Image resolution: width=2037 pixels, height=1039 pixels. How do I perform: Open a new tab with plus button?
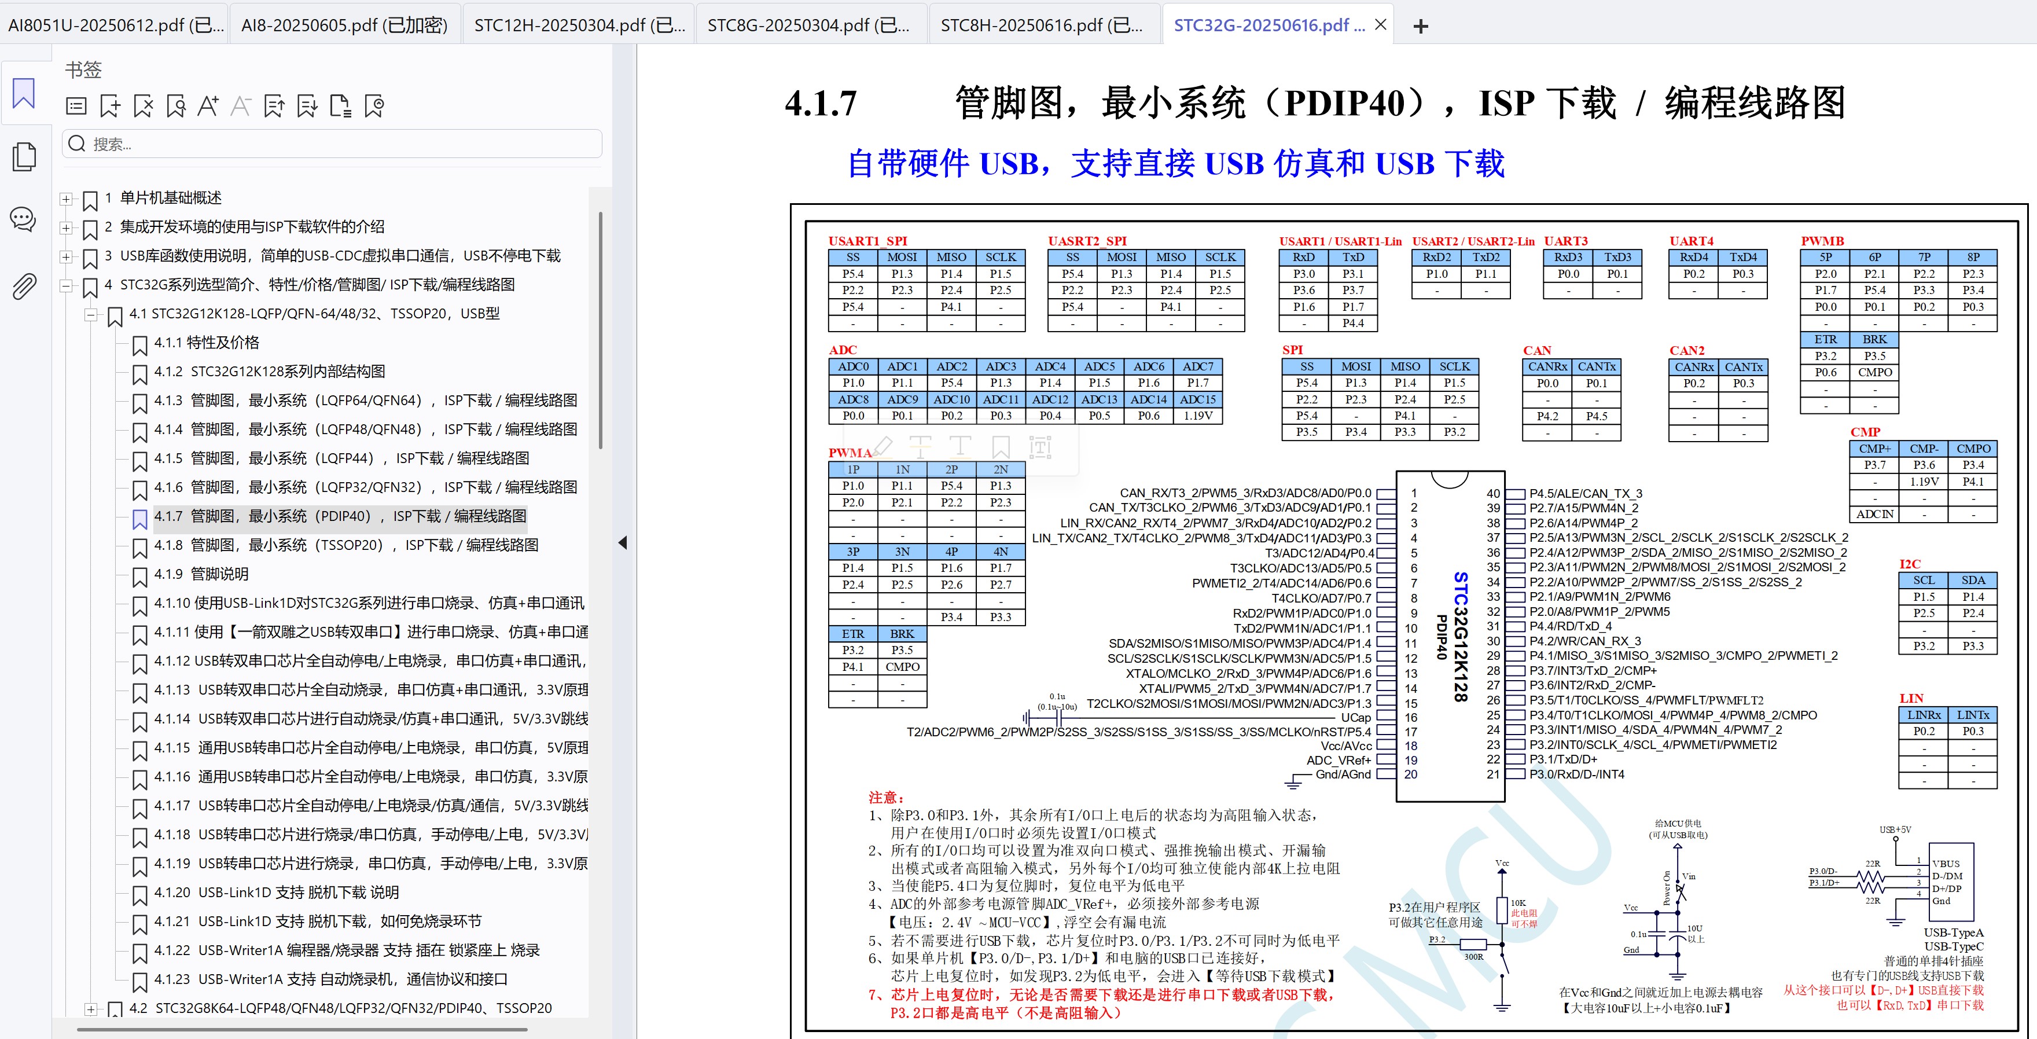[1421, 26]
